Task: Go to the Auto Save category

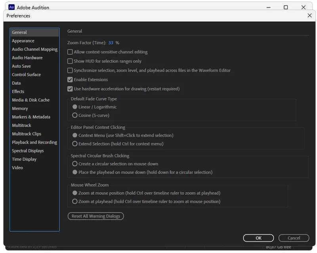Action: tap(34, 66)
